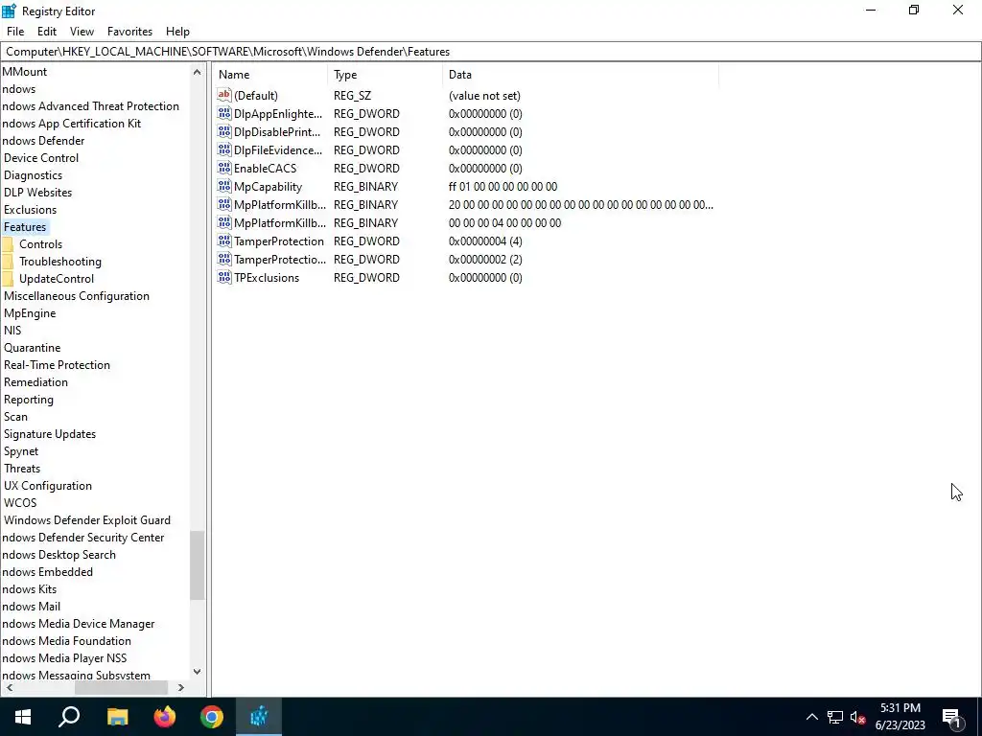Screen dimensions: 982x736
Task: Select the Miscellaneous Configuration key
Action: [x=77, y=295]
